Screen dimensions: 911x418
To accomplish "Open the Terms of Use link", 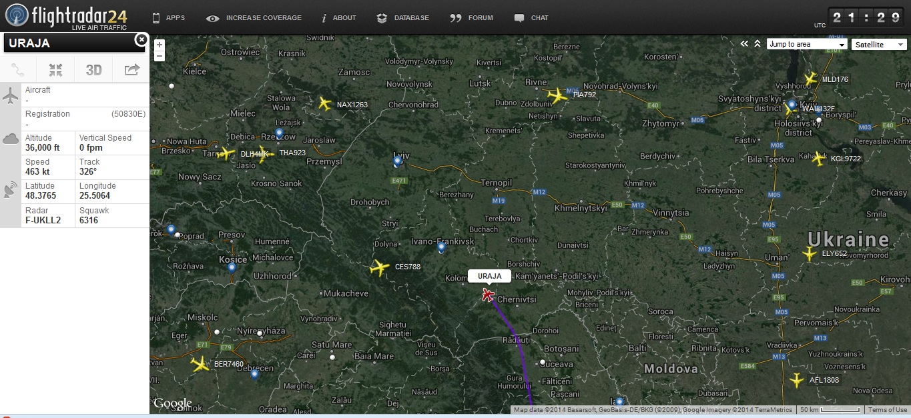I will [888, 410].
